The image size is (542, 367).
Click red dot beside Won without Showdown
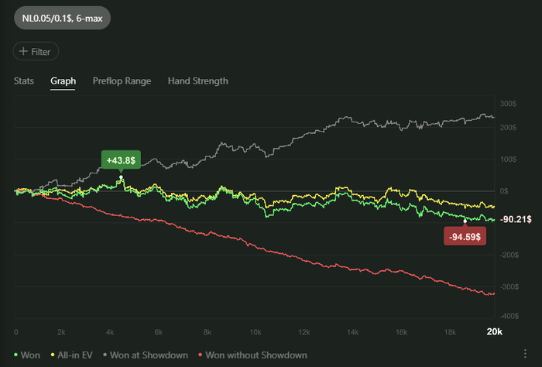pos(201,355)
